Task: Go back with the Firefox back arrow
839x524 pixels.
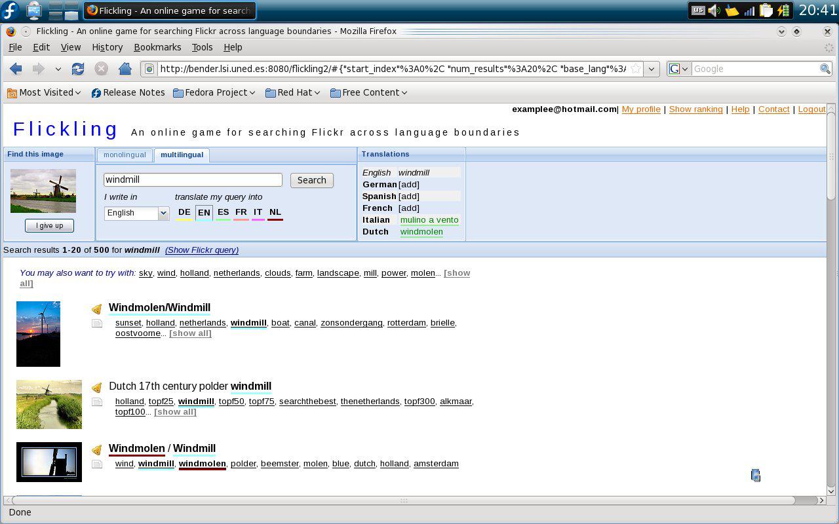Action: 16,69
